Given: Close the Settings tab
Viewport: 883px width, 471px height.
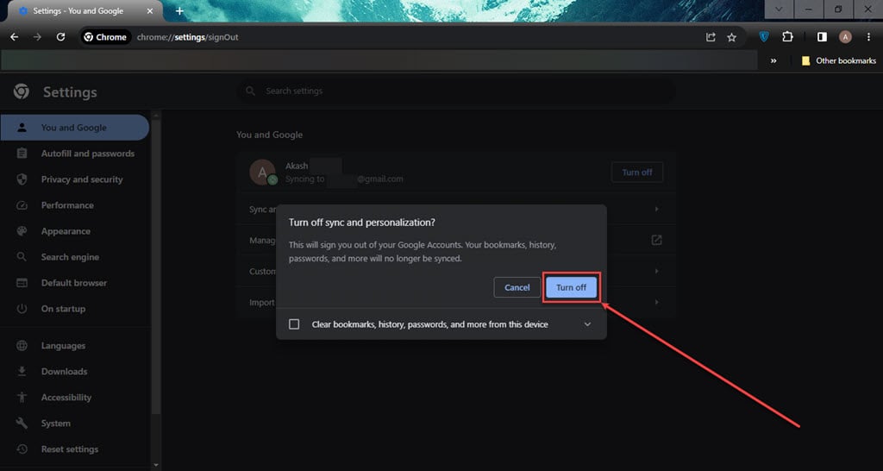Looking at the screenshot, I should [x=149, y=10].
